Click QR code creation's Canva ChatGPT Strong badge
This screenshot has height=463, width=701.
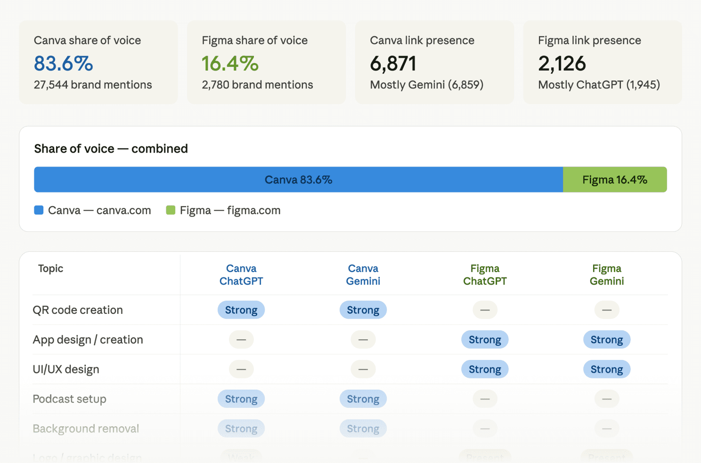[241, 310]
